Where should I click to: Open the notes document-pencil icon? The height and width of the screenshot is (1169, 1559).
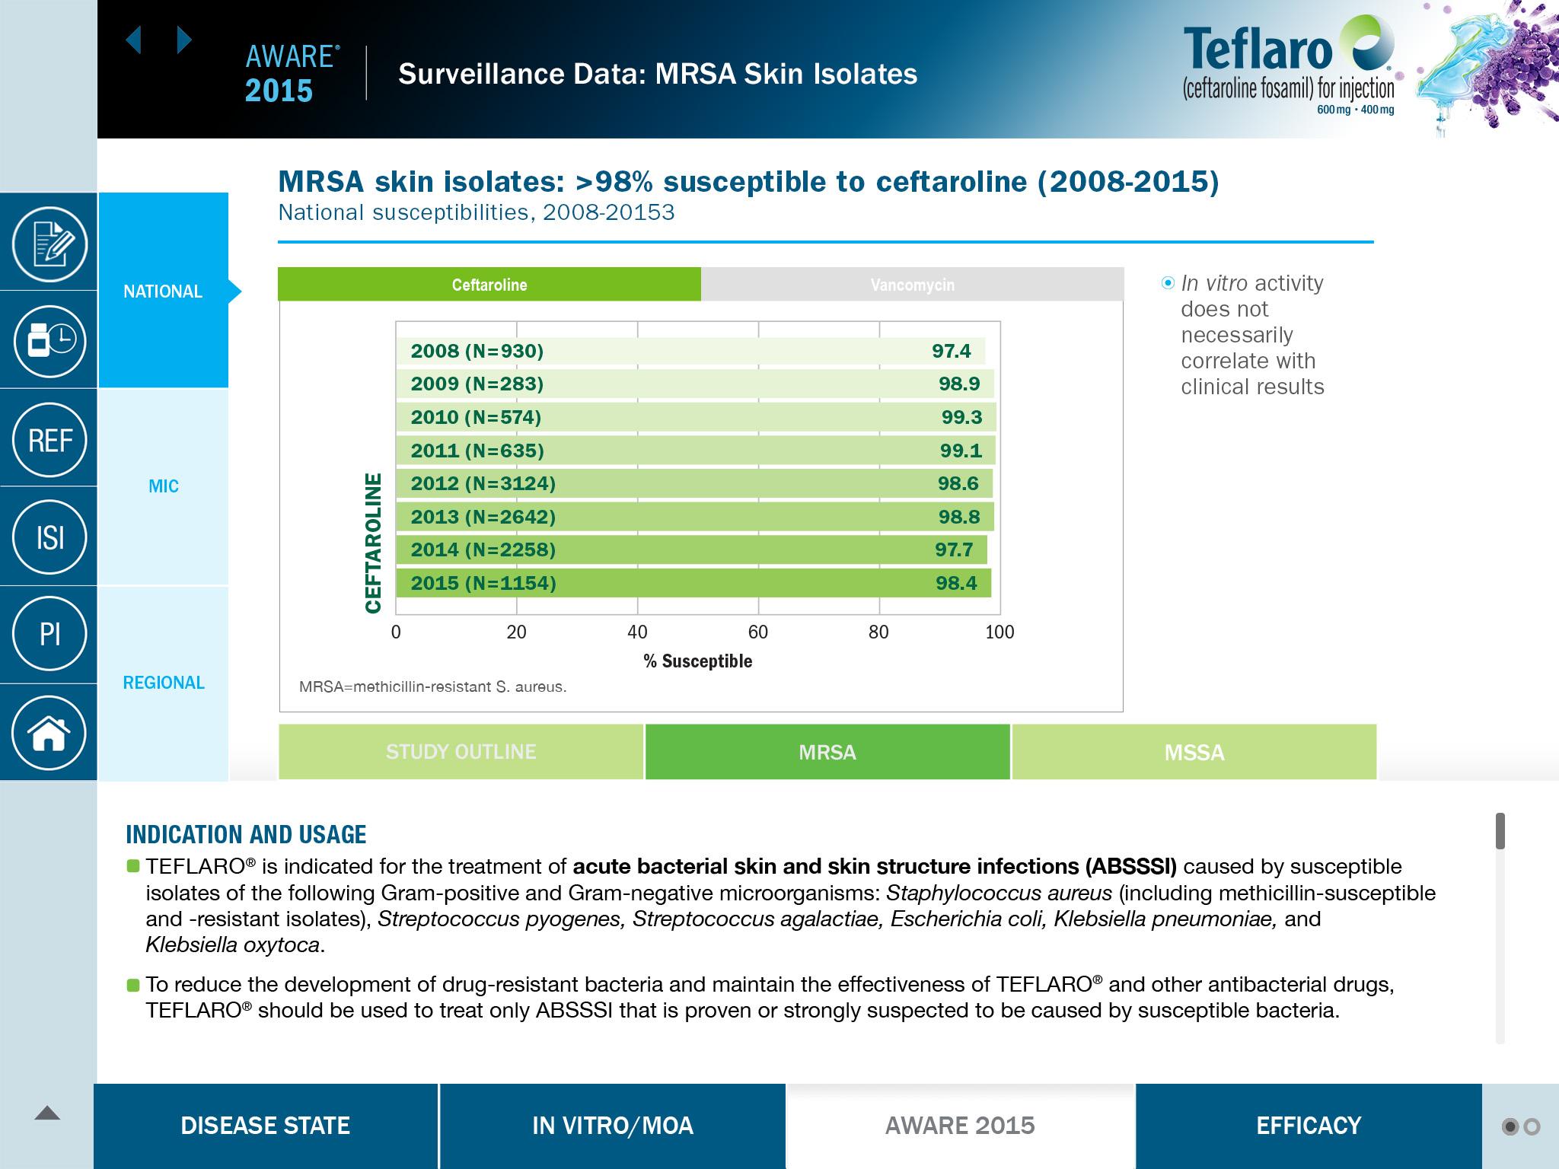click(49, 244)
